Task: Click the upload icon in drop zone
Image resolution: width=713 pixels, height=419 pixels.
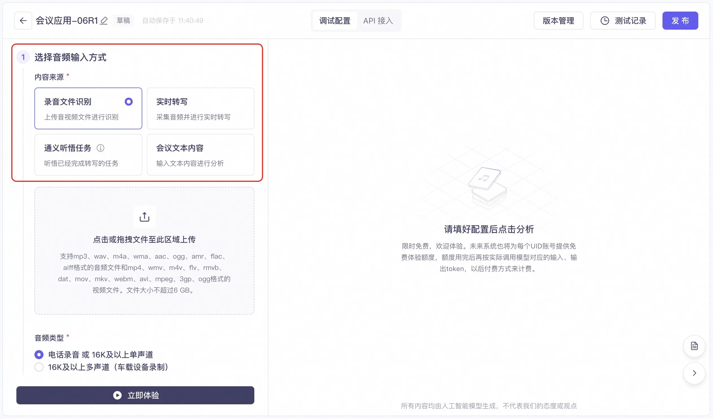Action: tap(144, 217)
